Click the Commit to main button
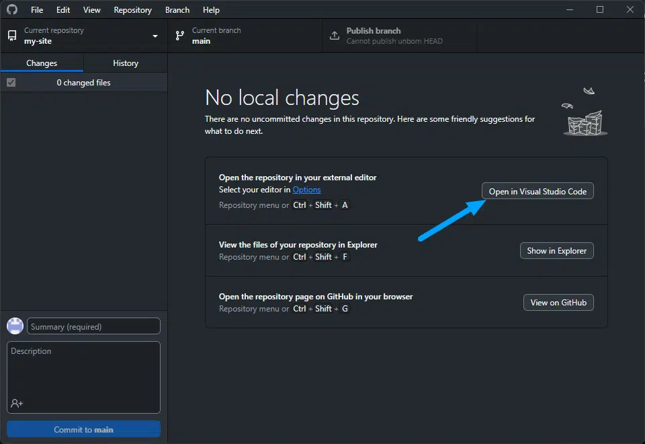Screen dimensions: 645x444 (x=83, y=429)
